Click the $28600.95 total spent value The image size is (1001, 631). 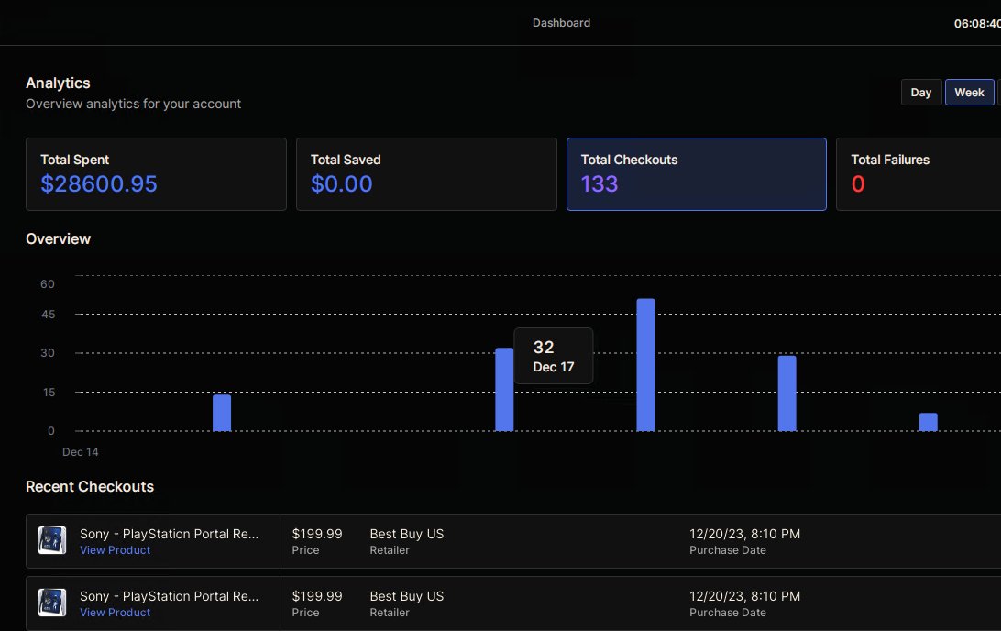[x=99, y=184]
